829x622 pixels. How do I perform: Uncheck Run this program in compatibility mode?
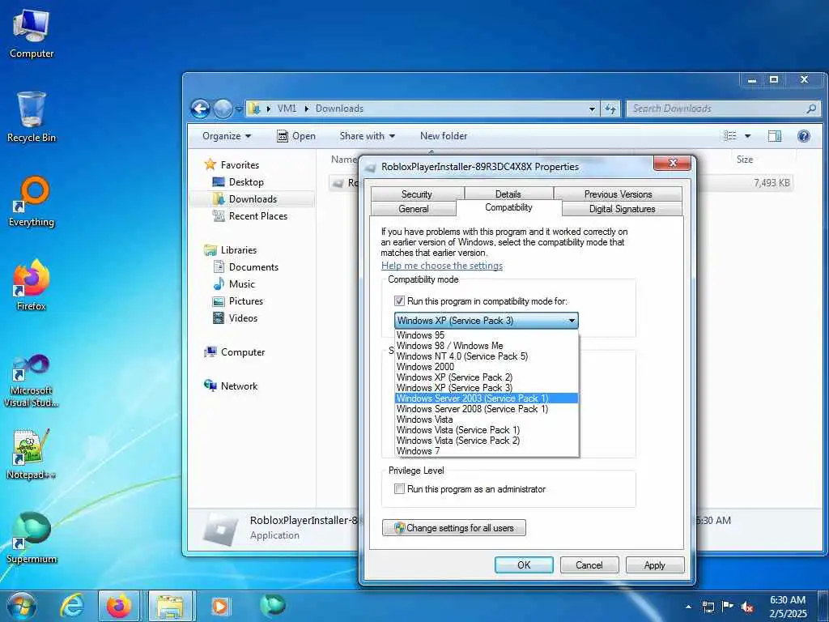tap(400, 301)
